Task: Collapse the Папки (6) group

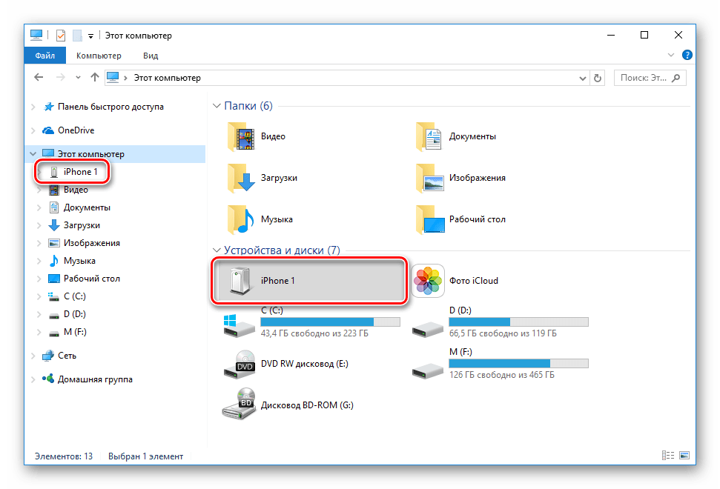Action: point(217,106)
